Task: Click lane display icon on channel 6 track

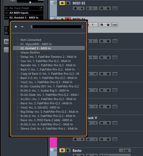Action: 115,58
